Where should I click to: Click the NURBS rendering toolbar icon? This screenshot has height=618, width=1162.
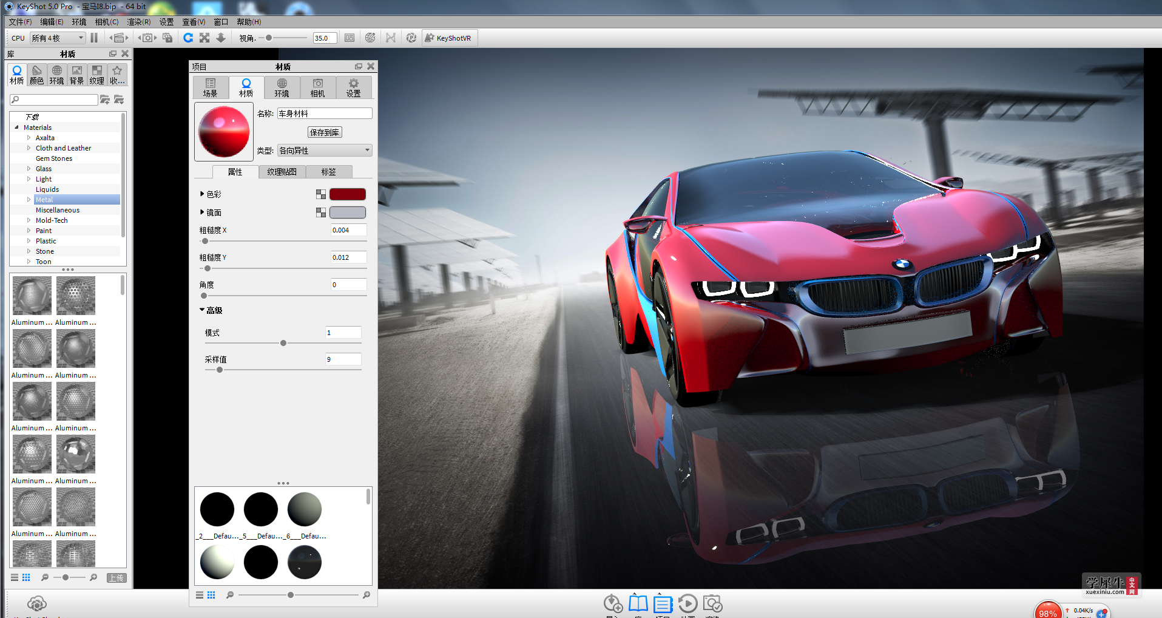click(391, 38)
